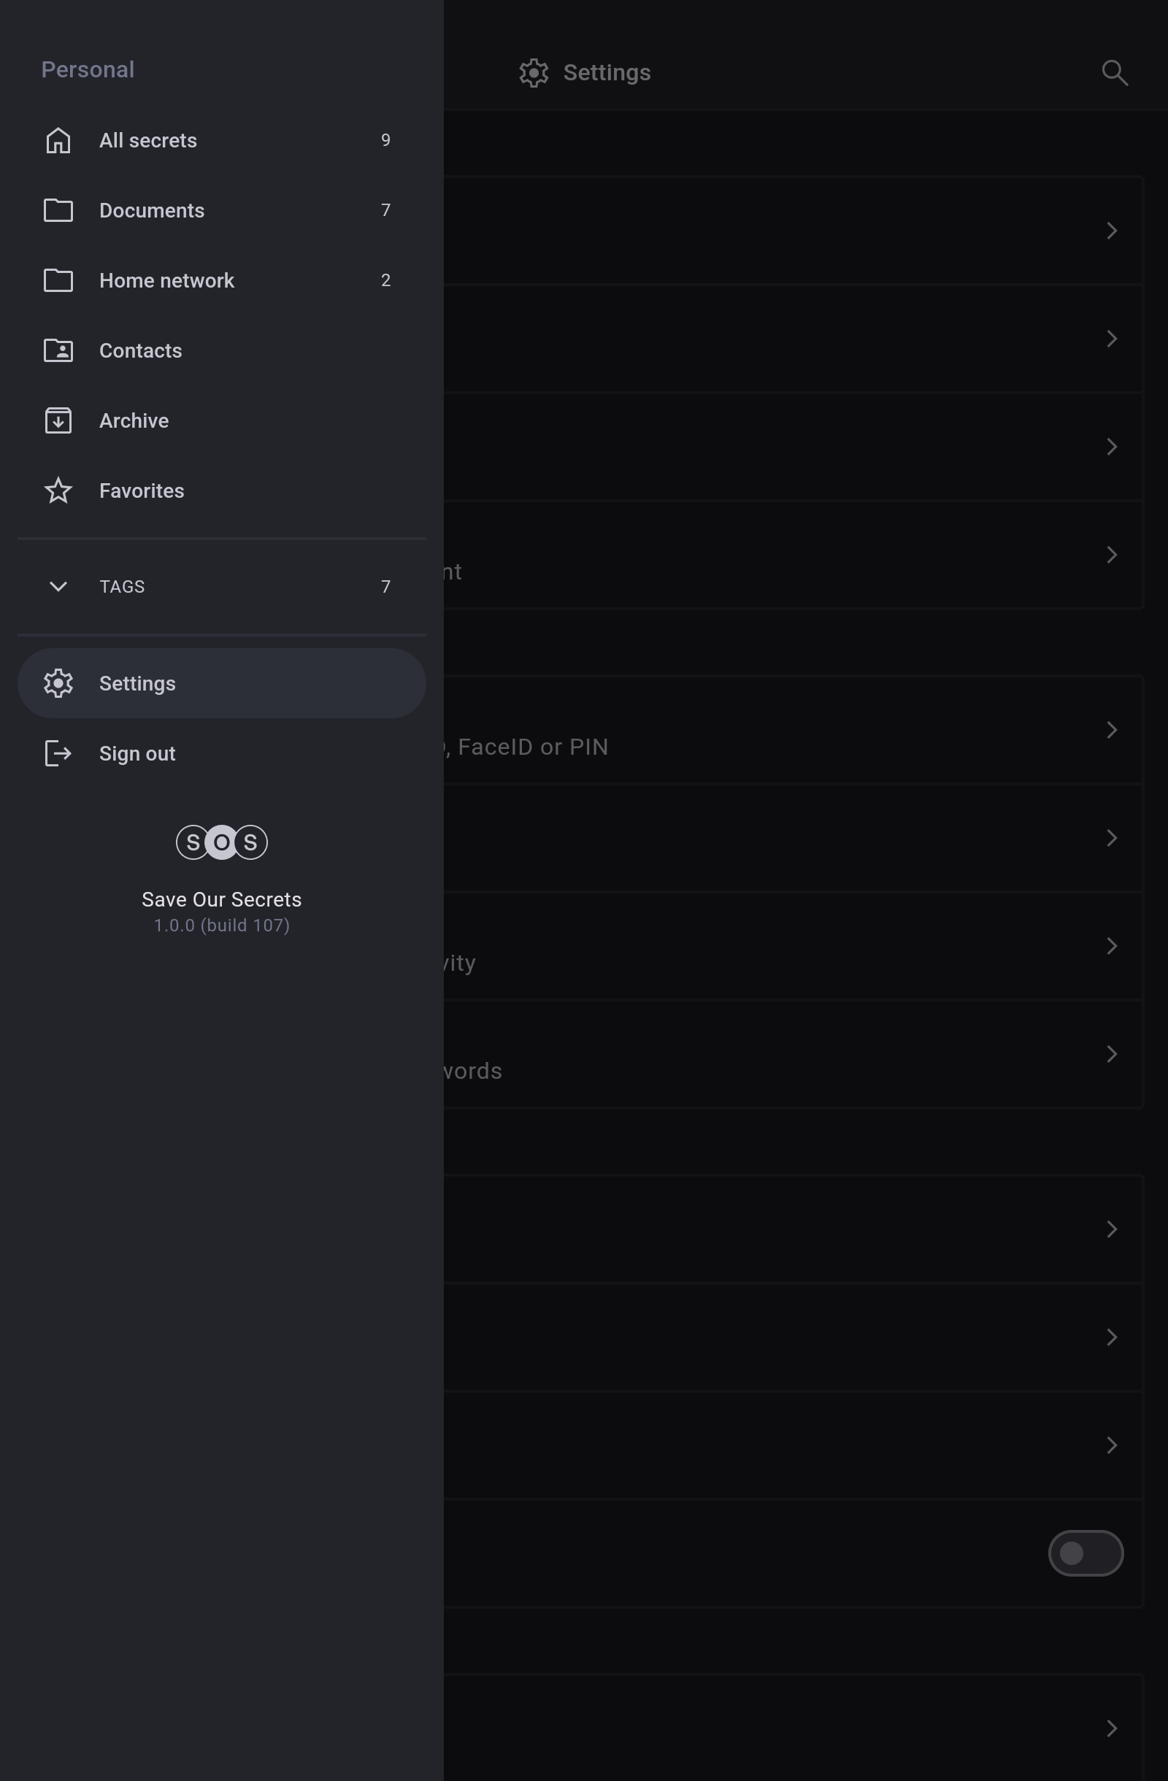
Task: Click the Contacts card icon
Action: click(x=58, y=351)
